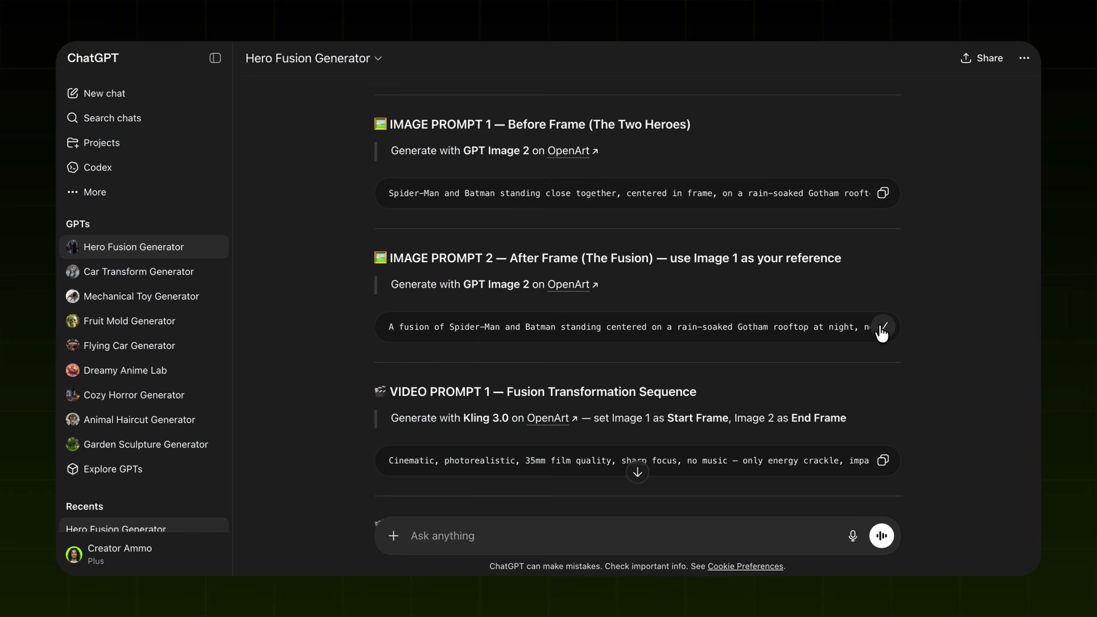Click the Mechanical Toy Generator avatar
Viewport: 1097px width, 617px height.
(x=73, y=296)
